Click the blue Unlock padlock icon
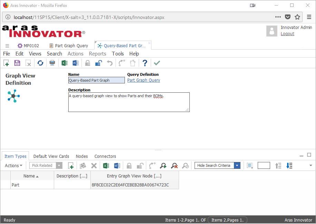This screenshot has width=316, height=224. pyautogui.click(x=99, y=63)
